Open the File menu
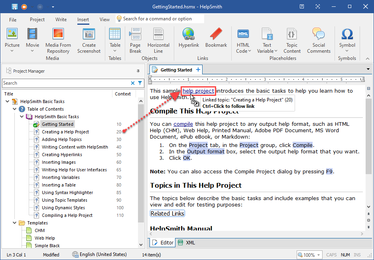Screen dimensions: 374x260 [13, 20]
